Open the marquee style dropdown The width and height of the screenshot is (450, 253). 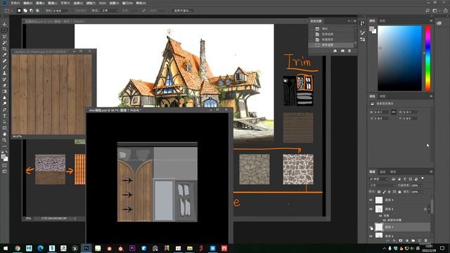coord(110,11)
